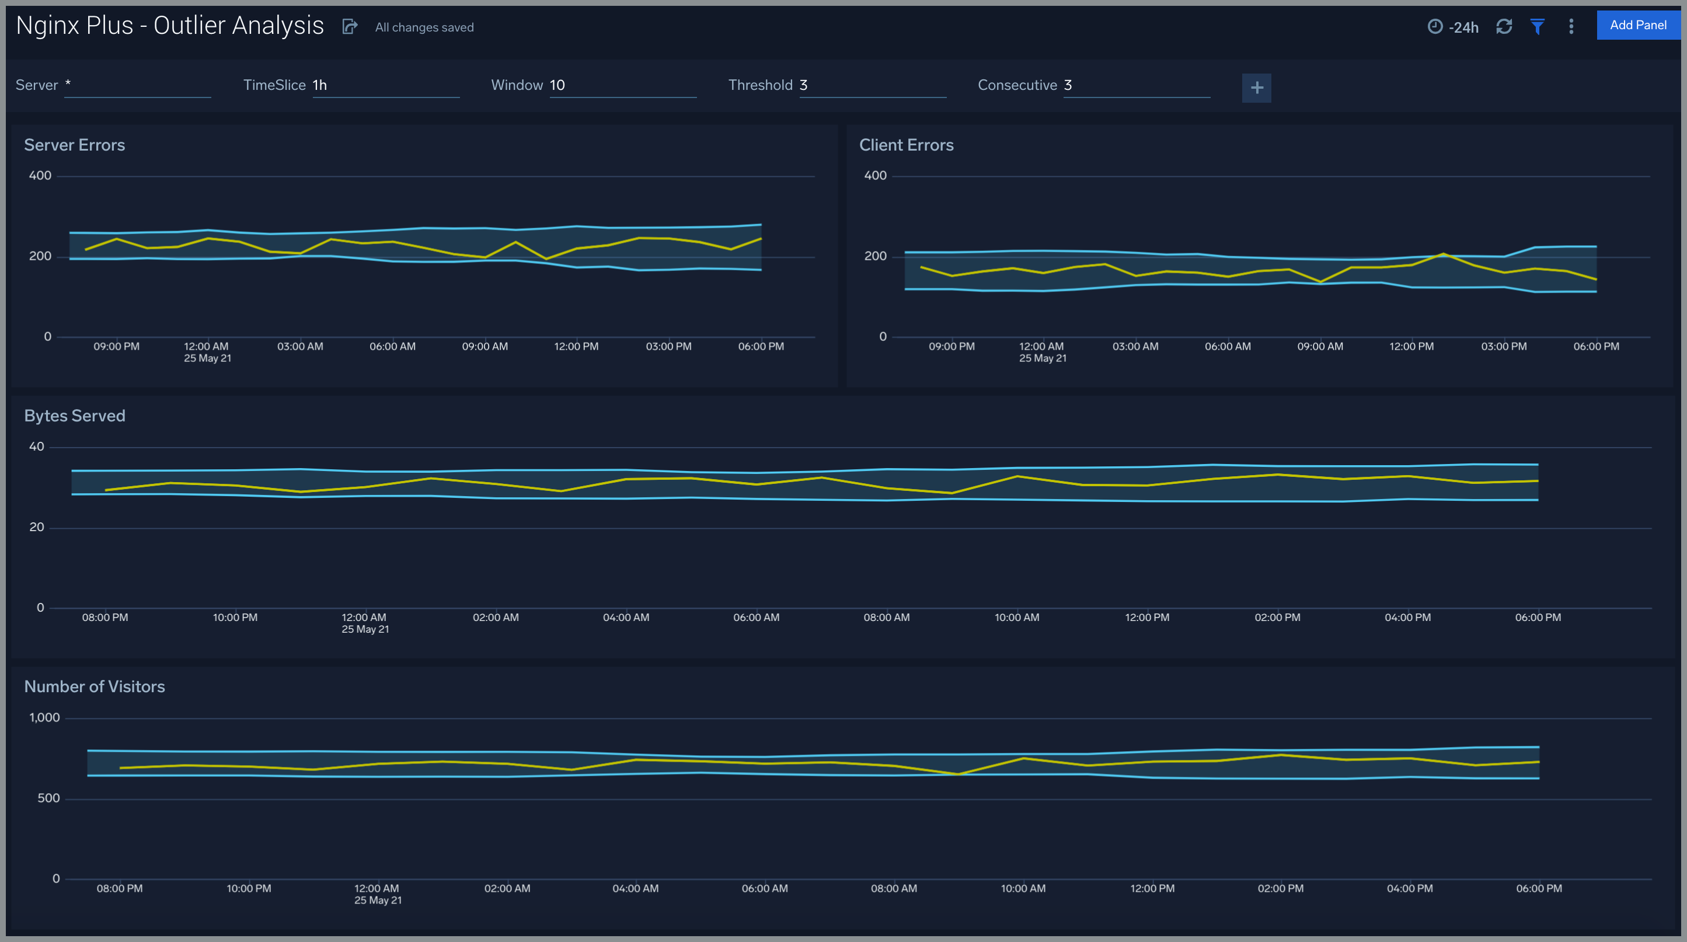Click the 10:00 AM marker on Bytes Served chart
The height and width of the screenshot is (942, 1687).
coord(1016,617)
